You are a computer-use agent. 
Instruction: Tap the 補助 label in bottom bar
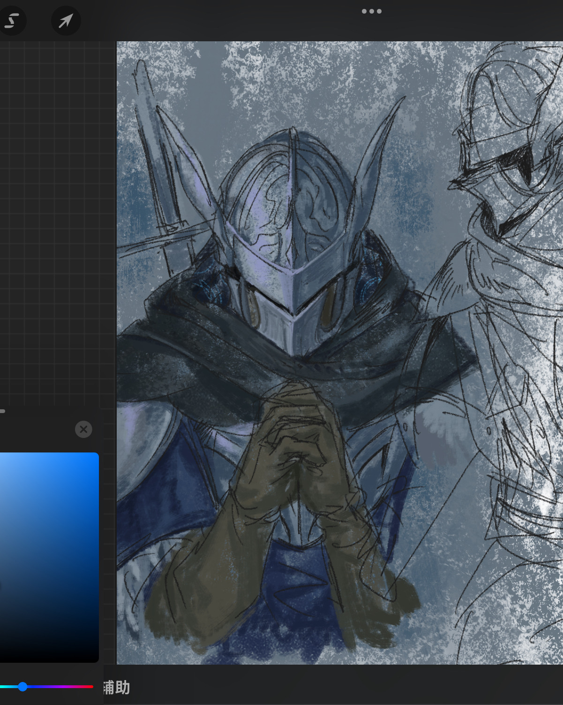click(x=116, y=688)
